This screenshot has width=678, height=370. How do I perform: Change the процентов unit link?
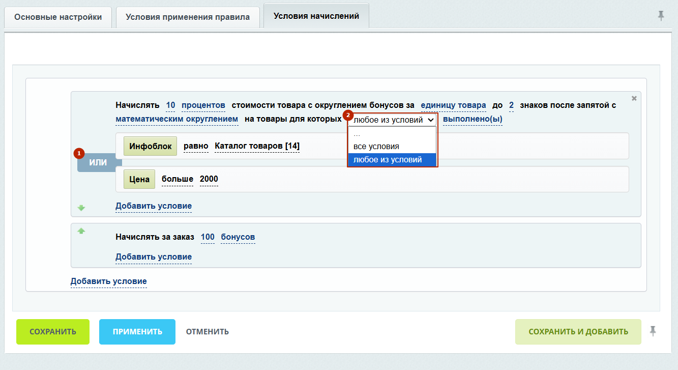click(x=203, y=105)
